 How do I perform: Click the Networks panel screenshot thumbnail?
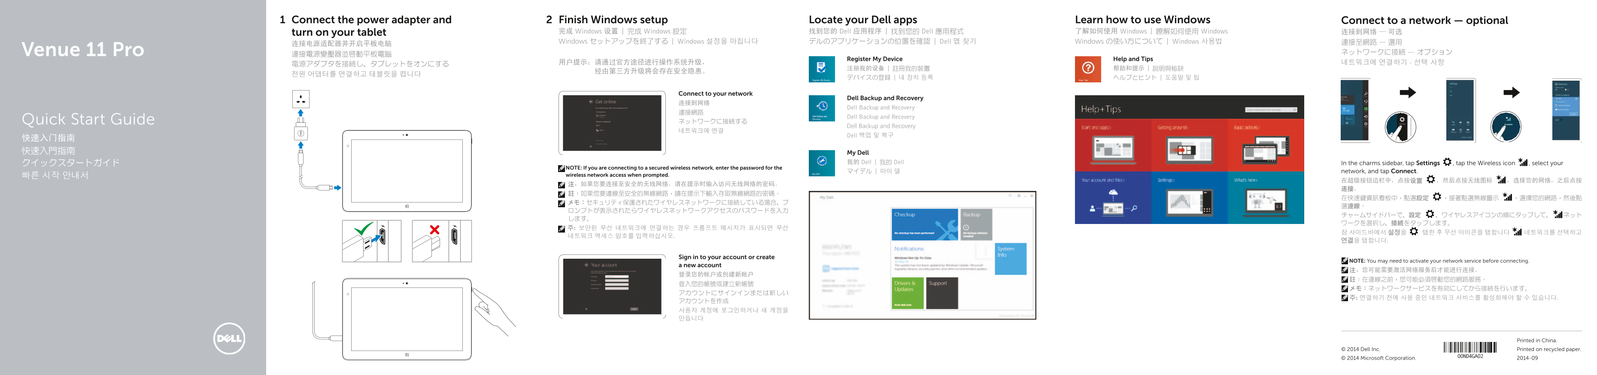1567,110
